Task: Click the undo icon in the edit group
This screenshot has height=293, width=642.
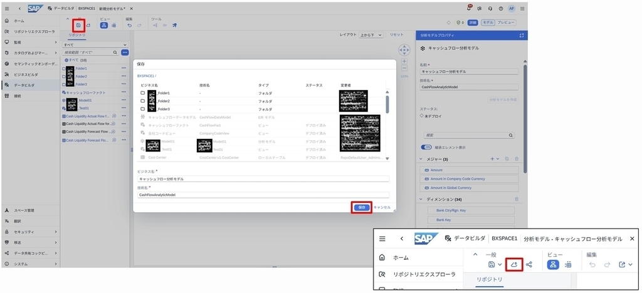Action: (129, 25)
